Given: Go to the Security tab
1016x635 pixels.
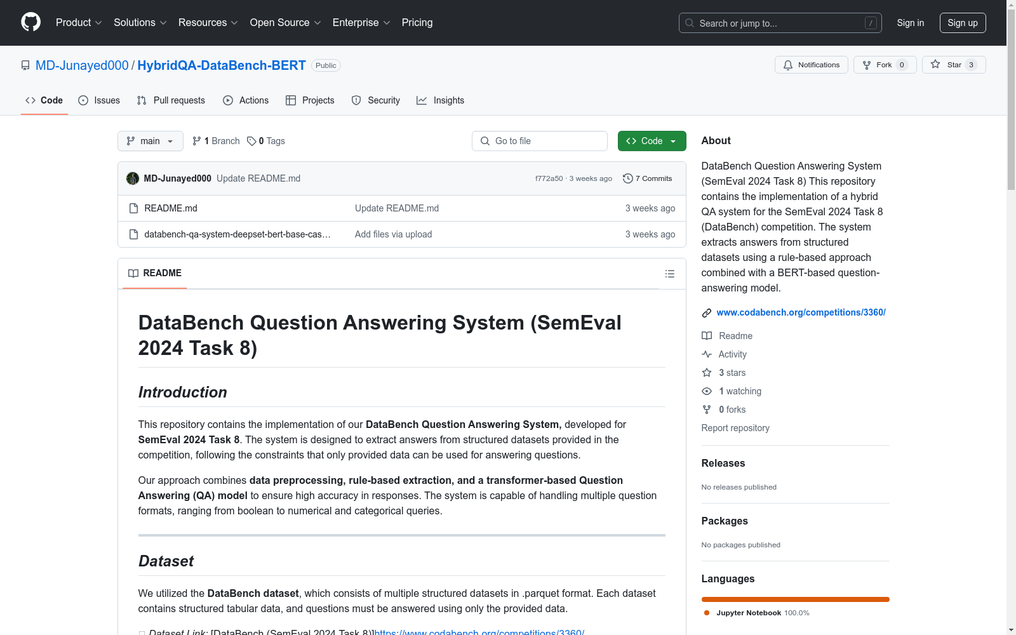Looking at the screenshot, I should click(376, 100).
